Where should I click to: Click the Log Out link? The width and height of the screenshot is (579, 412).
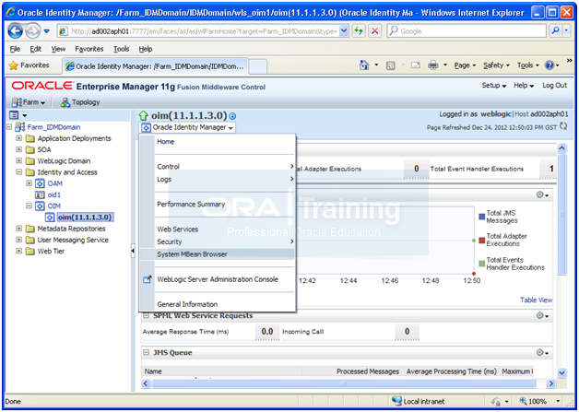554,86
